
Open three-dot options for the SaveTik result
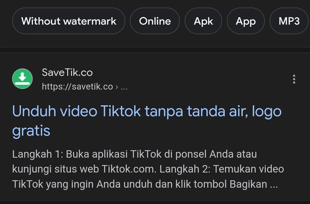[294, 79]
